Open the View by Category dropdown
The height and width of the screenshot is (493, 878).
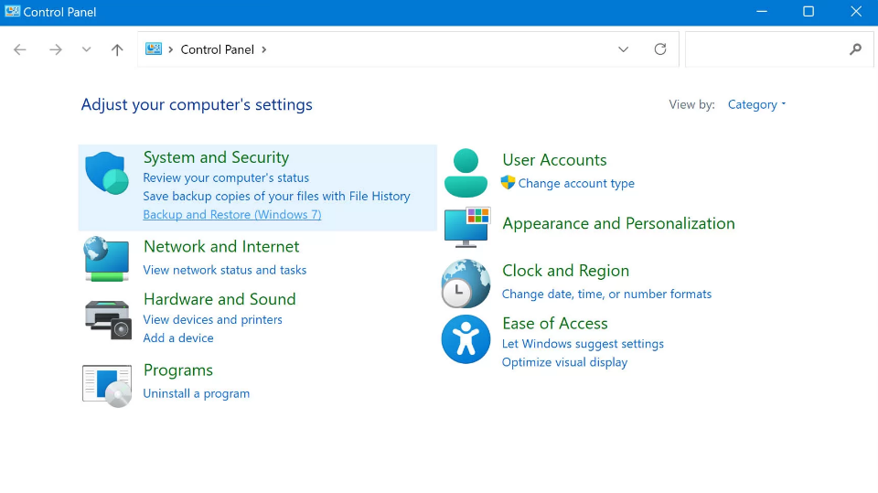756,105
